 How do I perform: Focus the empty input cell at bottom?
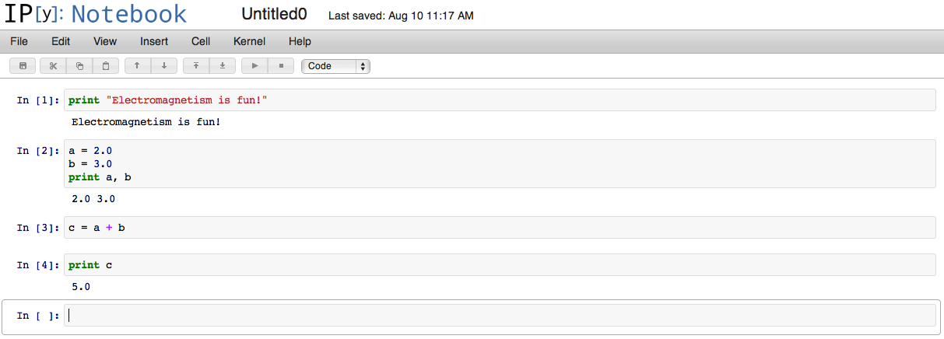click(500, 315)
